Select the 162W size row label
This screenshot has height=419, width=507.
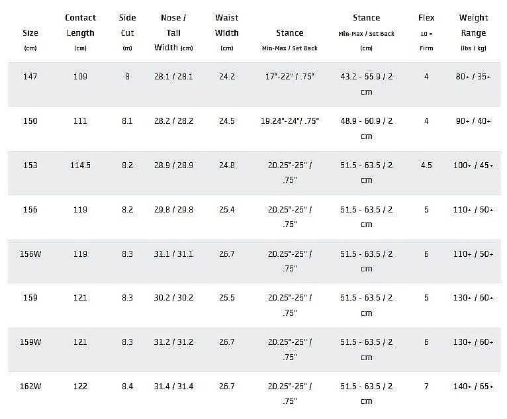(30, 387)
